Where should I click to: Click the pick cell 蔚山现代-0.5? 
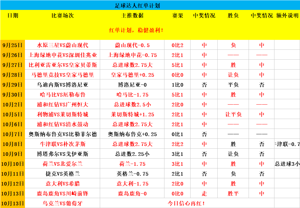pyautogui.click(x=132, y=45)
